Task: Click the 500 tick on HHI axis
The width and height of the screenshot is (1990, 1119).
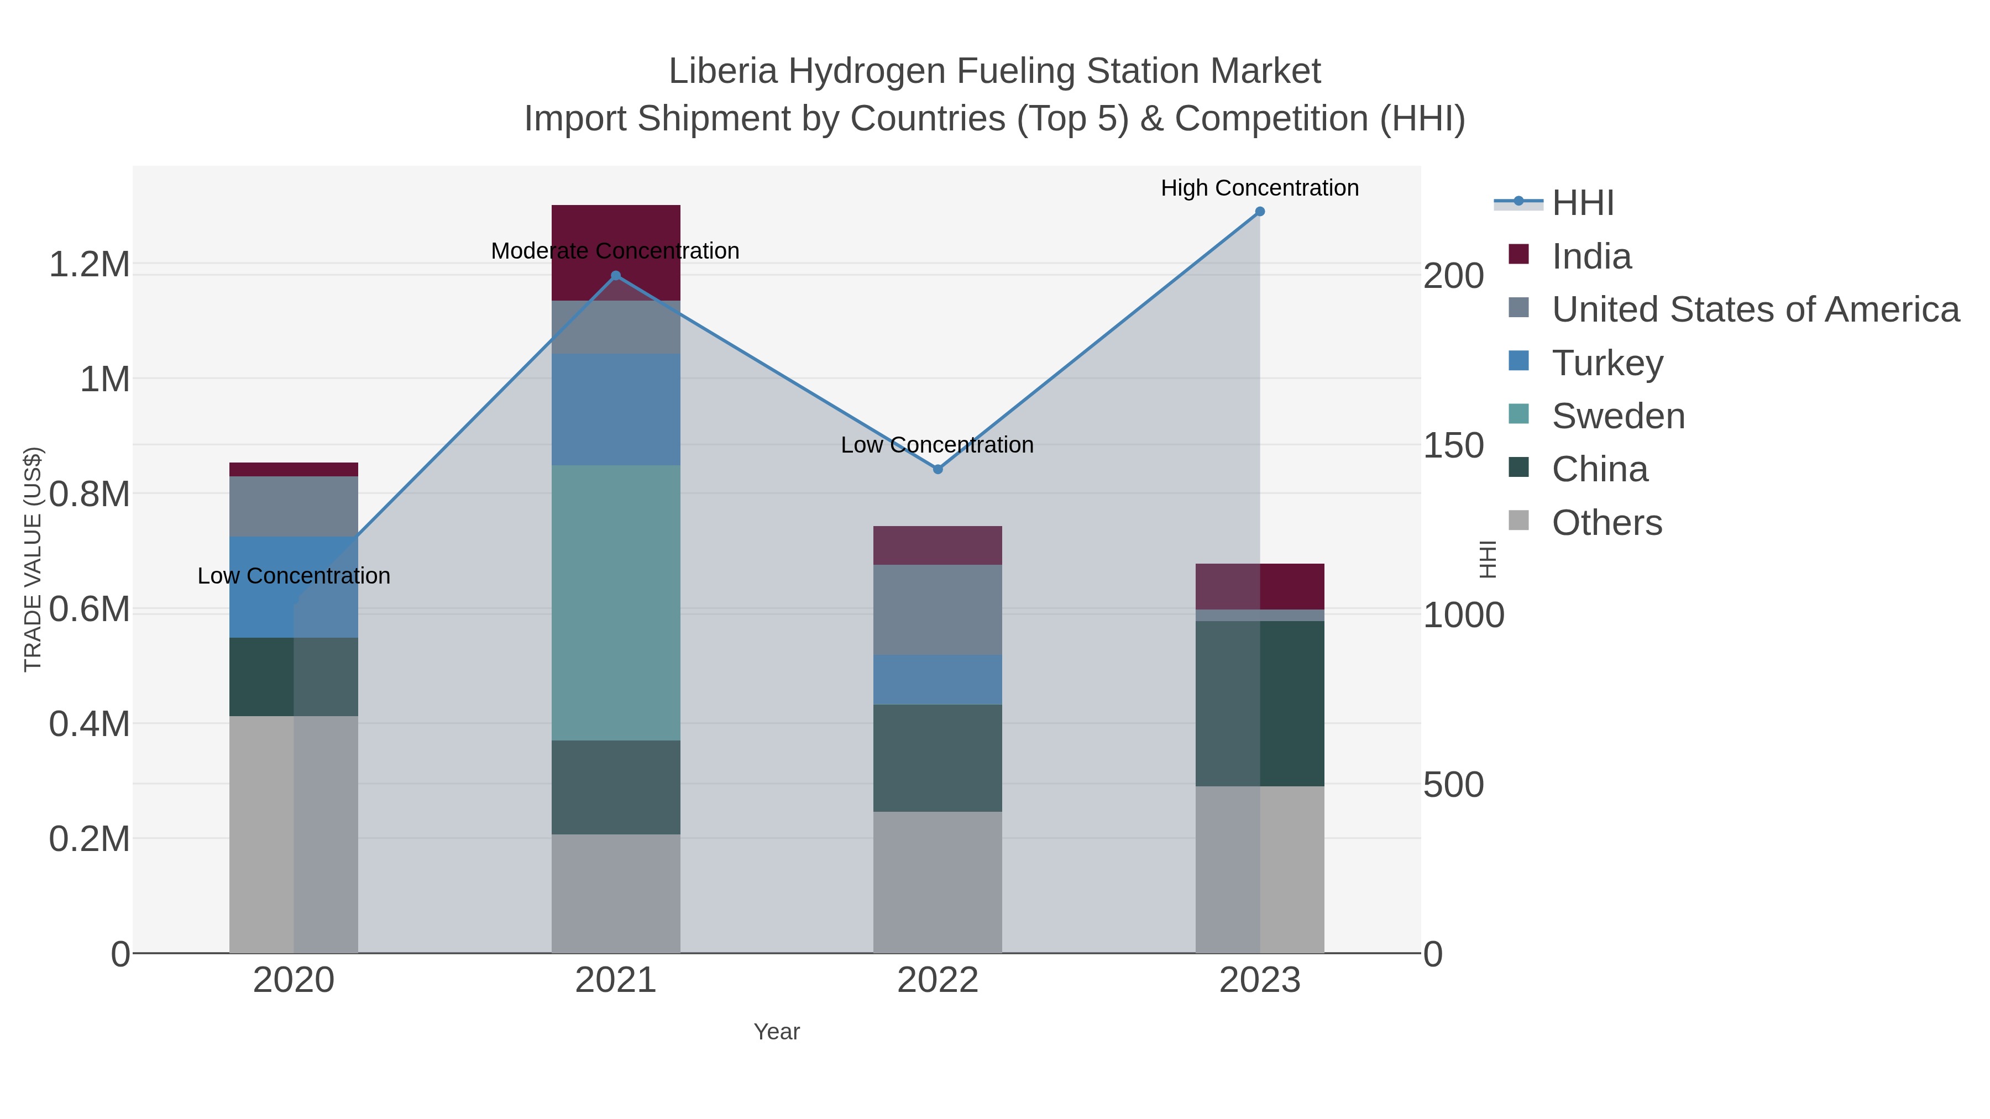Action: pyautogui.click(x=1454, y=785)
